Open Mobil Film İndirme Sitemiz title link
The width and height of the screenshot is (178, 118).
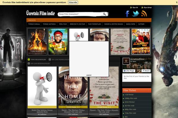tap(42, 111)
